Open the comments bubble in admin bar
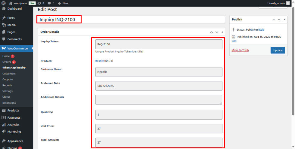The width and height of the screenshot is (295, 149). pos(51,3)
